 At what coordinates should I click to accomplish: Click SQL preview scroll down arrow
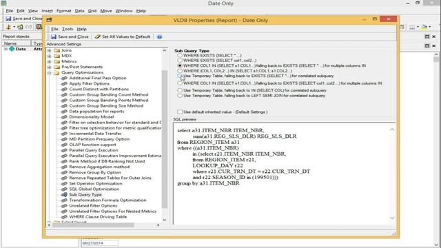pos(392,218)
